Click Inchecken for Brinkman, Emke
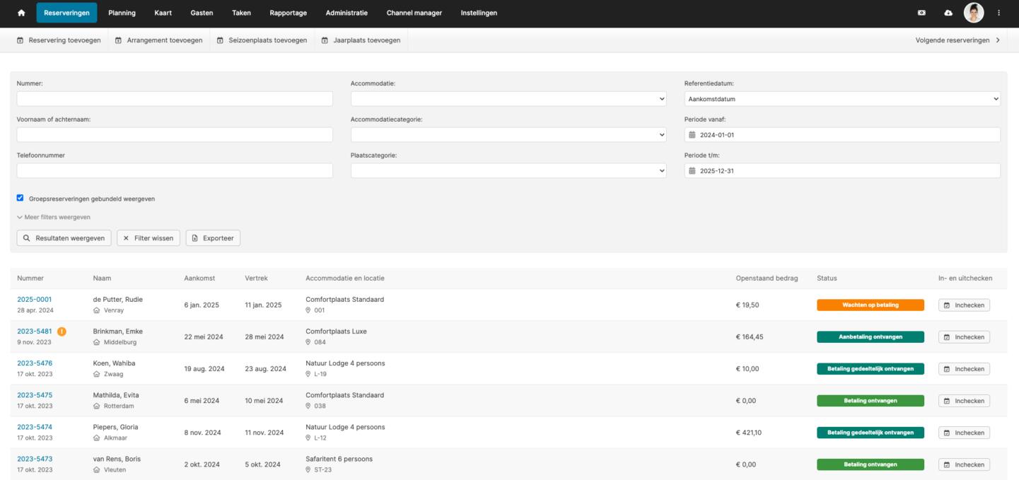The width and height of the screenshot is (1019, 480). point(964,337)
